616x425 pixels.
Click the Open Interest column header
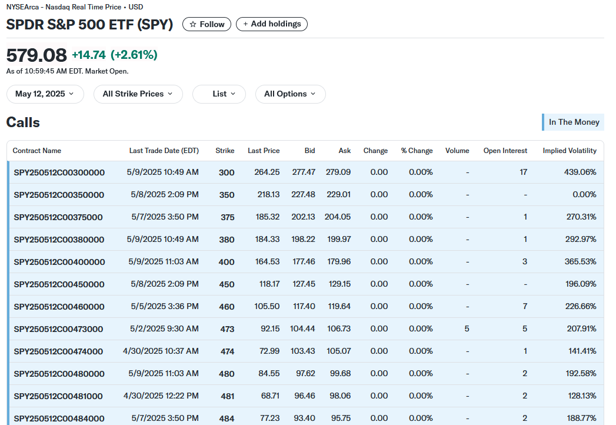505,151
